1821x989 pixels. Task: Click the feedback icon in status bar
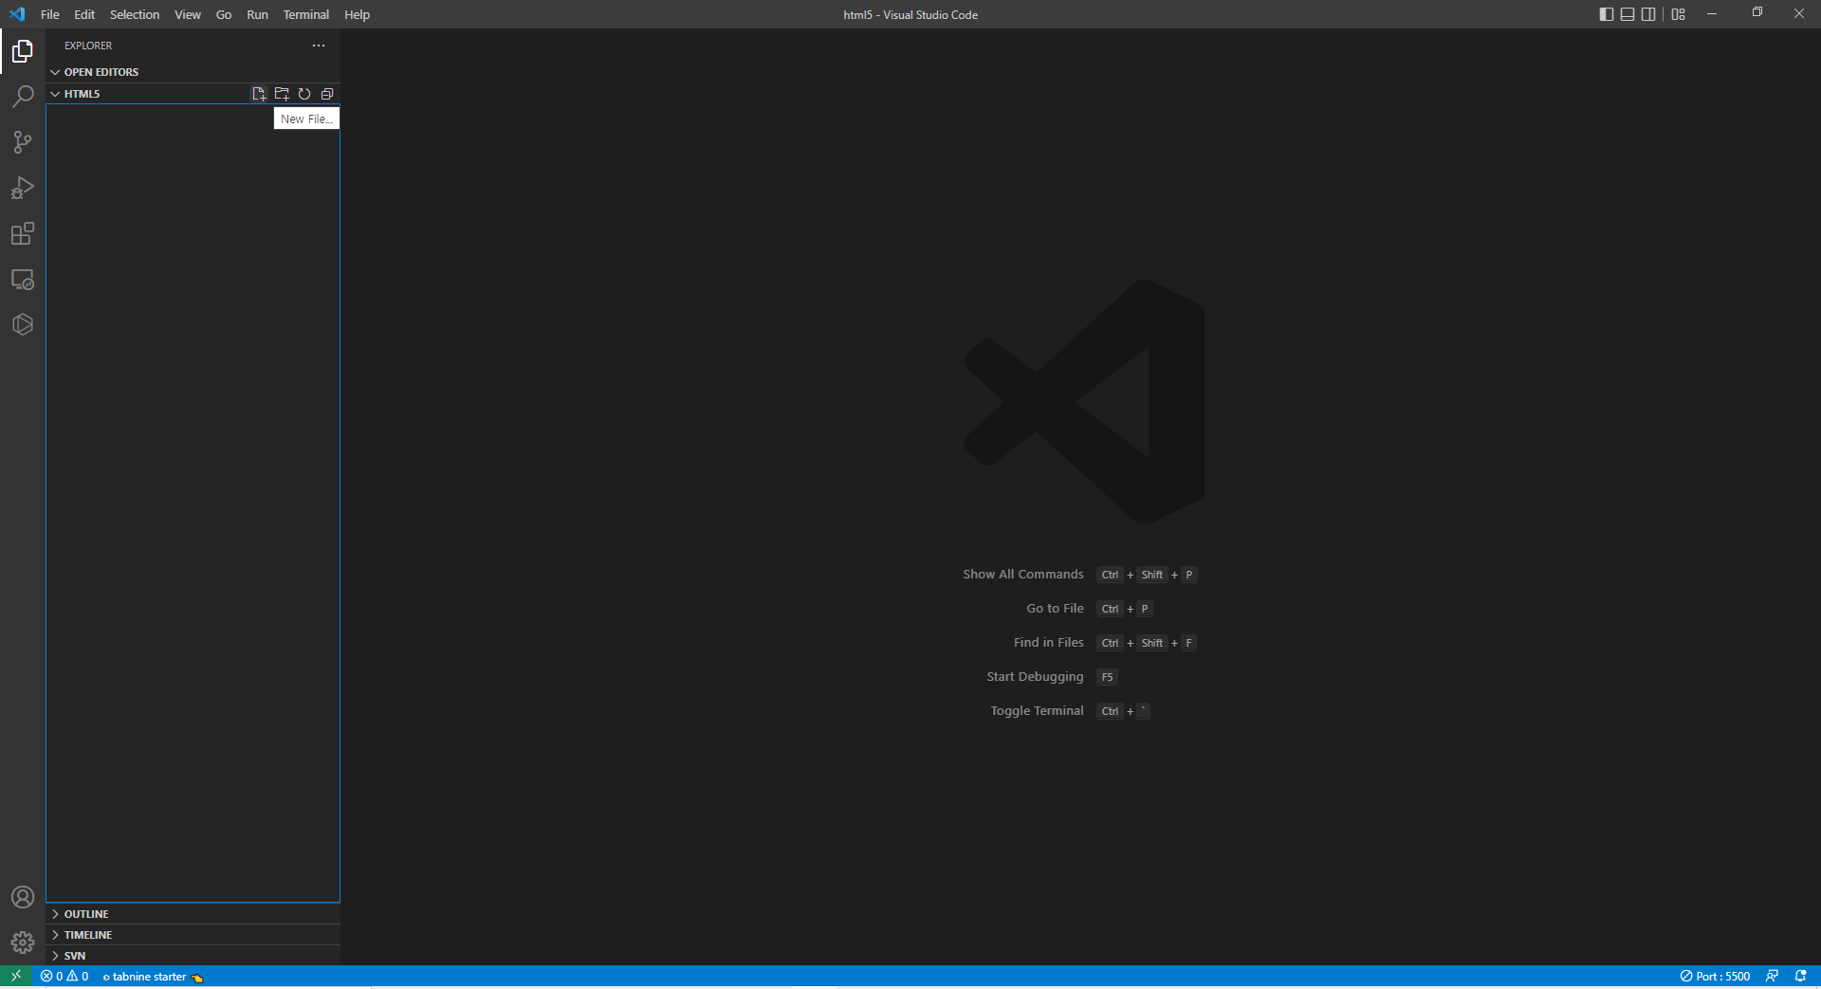(x=1772, y=976)
